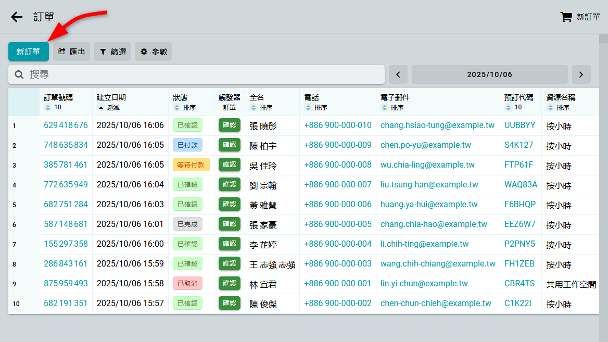Click the search magnifier icon

click(x=19, y=74)
